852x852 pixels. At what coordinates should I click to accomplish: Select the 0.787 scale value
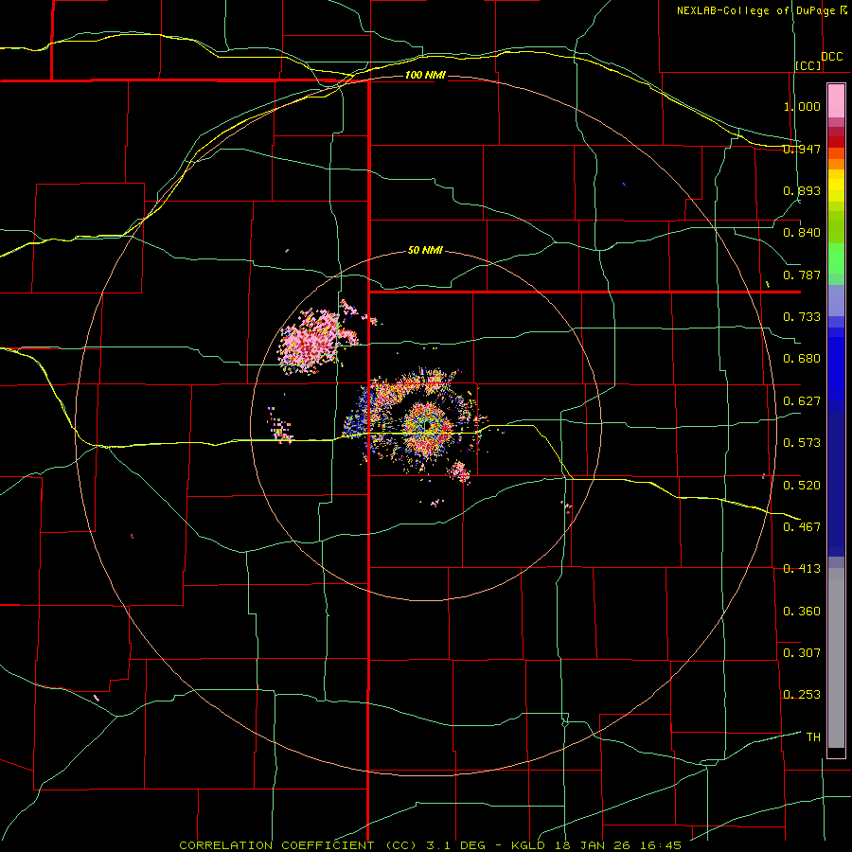pyautogui.click(x=802, y=275)
